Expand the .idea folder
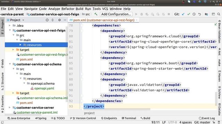Viewport: 222px width, 124px height. (9, 25)
